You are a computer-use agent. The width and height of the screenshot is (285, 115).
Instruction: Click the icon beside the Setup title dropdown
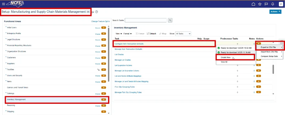[93, 12]
